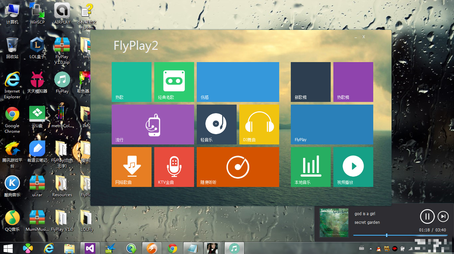Select the LOL盒子 desktop icon
454x254 pixels.
(x=37, y=48)
